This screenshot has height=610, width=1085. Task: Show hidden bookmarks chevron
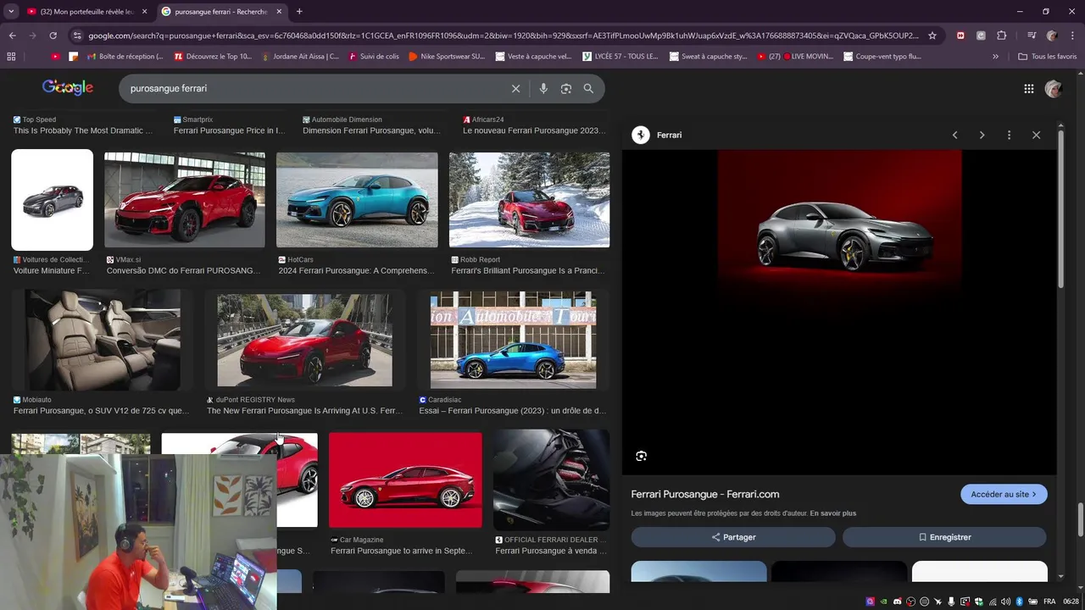995,57
